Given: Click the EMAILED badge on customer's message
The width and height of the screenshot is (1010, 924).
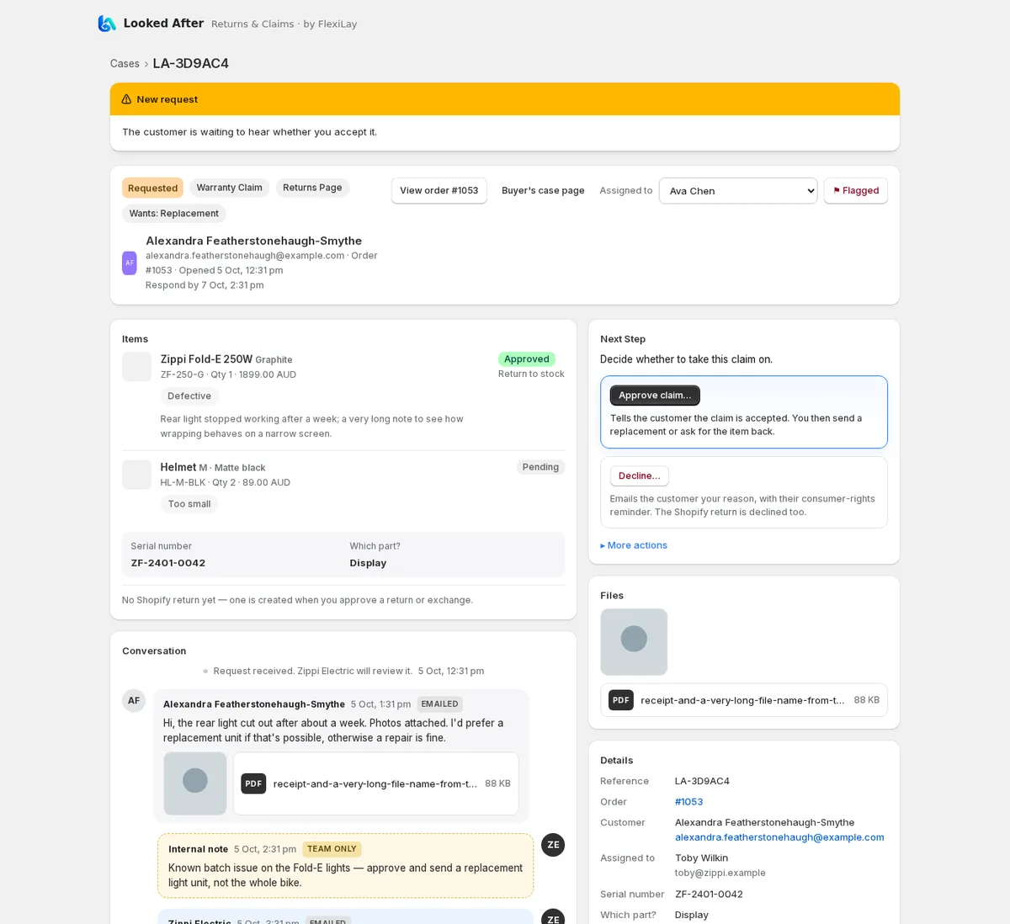Looking at the screenshot, I should click(440, 704).
